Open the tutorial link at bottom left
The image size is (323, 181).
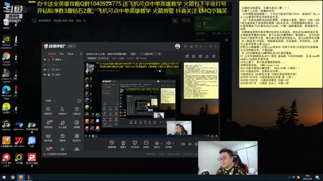(55, 154)
